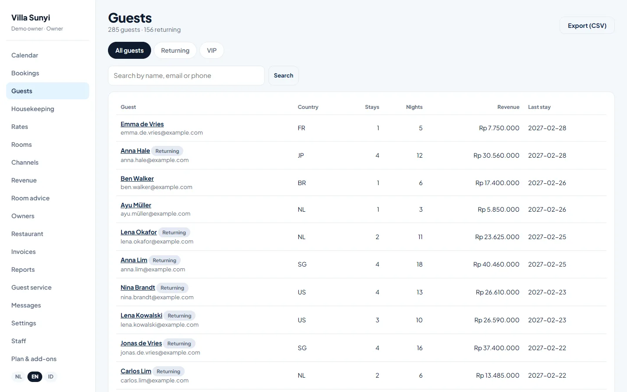Image resolution: width=627 pixels, height=392 pixels.
Task: Open Invoices from the sidebar
Action: coord(47,252)
